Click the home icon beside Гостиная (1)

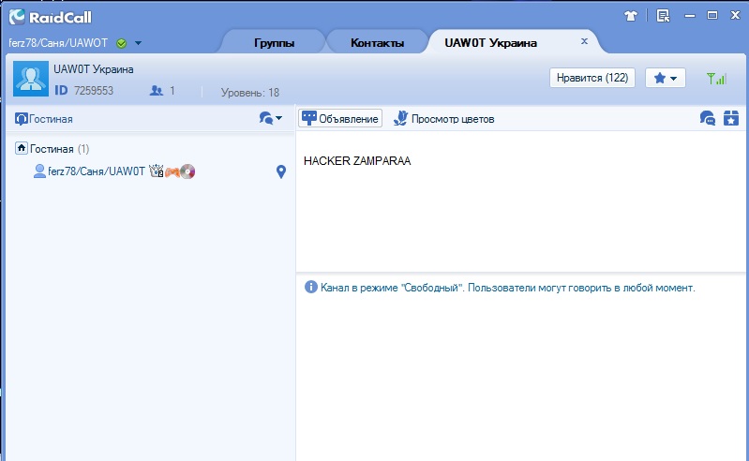tap(21, 148)
